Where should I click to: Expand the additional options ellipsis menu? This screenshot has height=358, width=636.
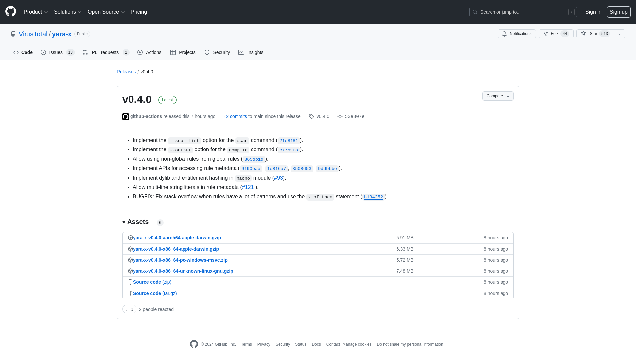(620, 34)
